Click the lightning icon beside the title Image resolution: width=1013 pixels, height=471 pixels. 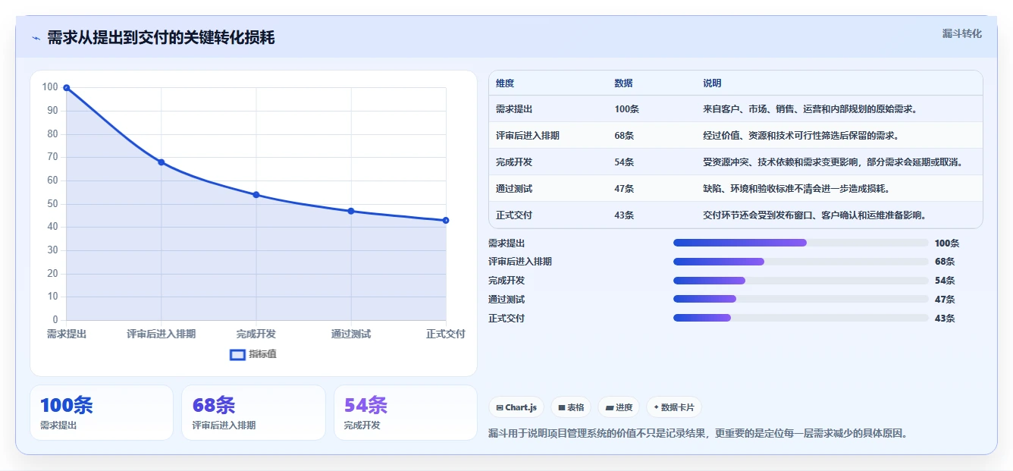tap(36, 38)
